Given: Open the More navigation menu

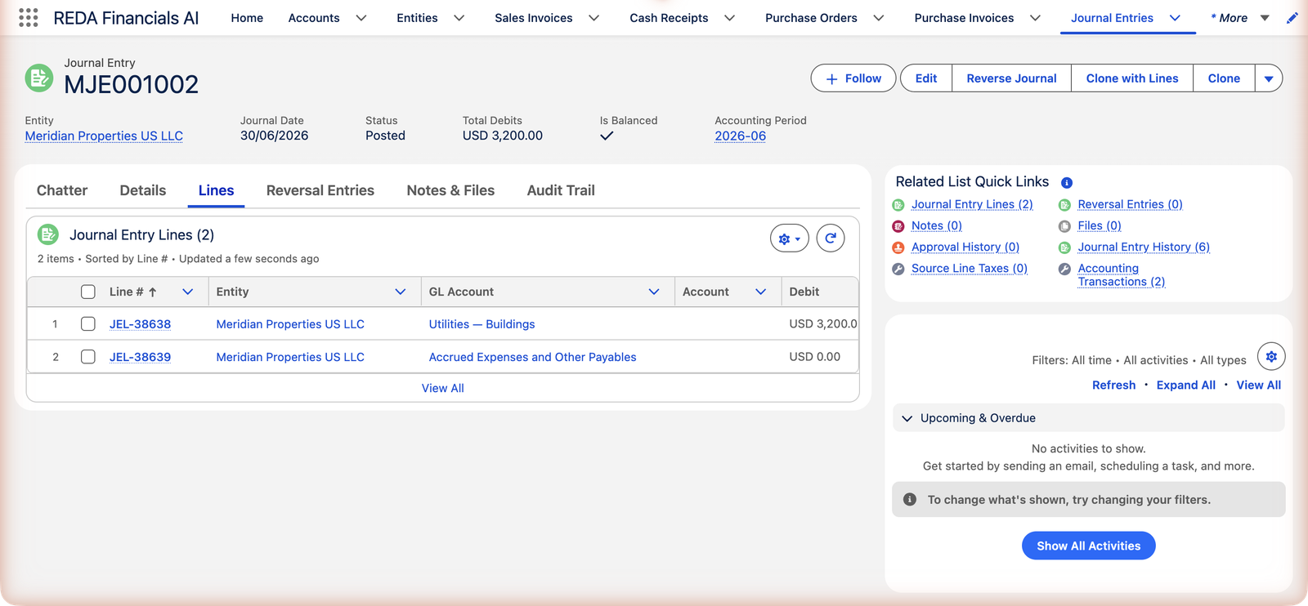Looking at the screenshot, I should coord(1239,18).
